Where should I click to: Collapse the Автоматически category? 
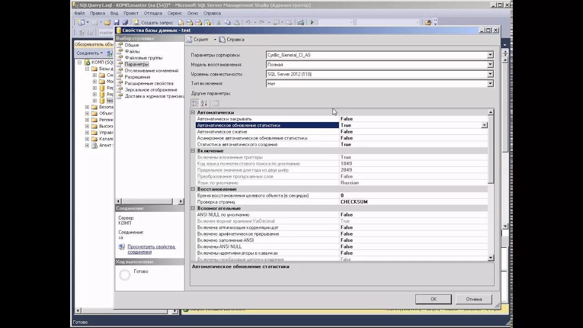pos(193,113)
